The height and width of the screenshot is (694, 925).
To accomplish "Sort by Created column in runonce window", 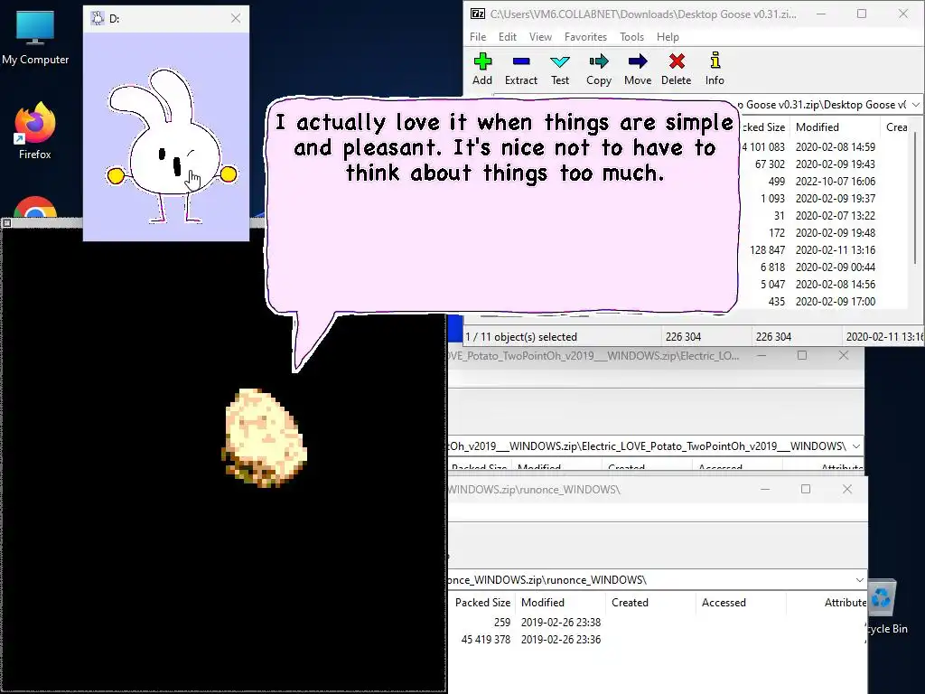I will click(650, 603).
